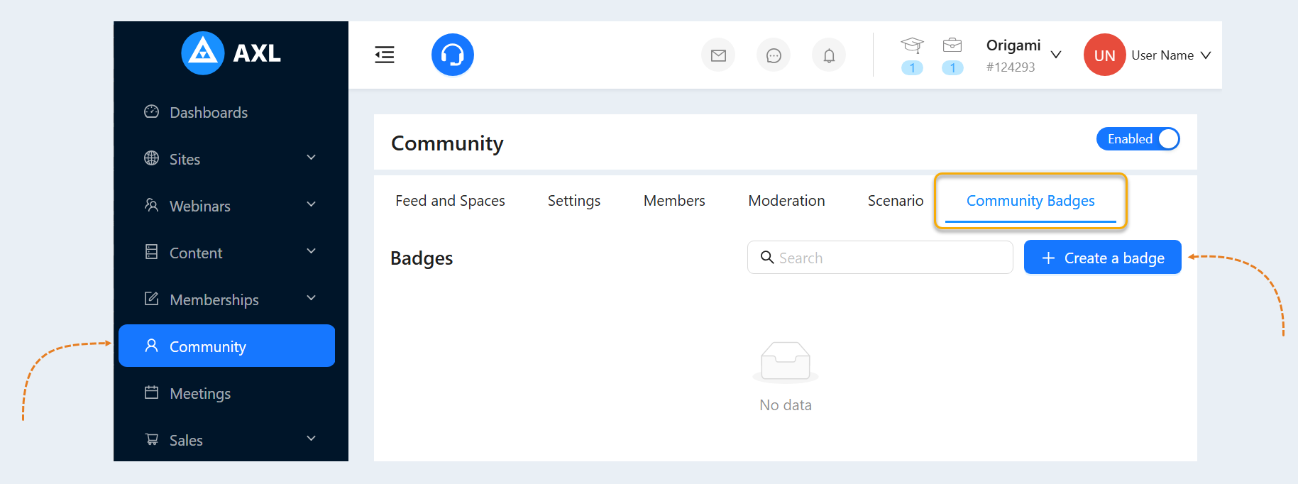Image resolution: width=1298 pixels, height=484 pixels.
Task: Click the Origami project name
Action: click(x=1013, y=45)
